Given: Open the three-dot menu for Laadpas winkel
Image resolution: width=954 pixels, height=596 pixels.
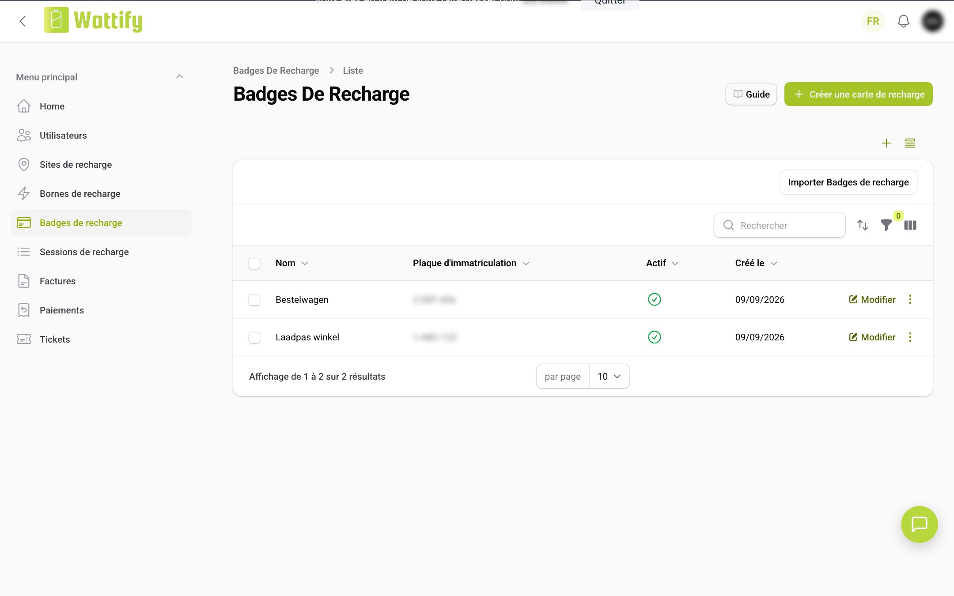Looking at the screenshot, I should (x=910, y=337).
